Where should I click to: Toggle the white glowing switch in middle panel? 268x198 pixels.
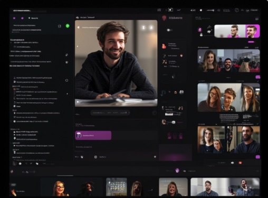pyautogui.click(x=169, y=30)
